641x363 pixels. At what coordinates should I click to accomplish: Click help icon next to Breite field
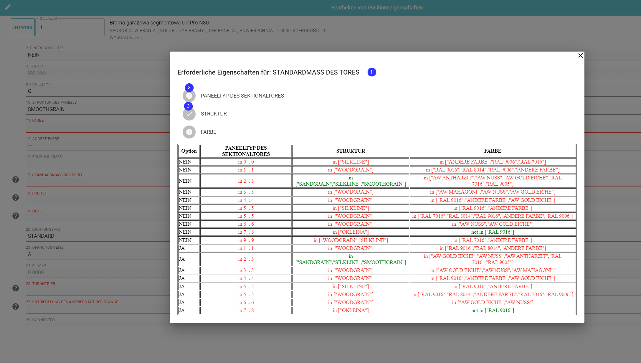(16, 197)
